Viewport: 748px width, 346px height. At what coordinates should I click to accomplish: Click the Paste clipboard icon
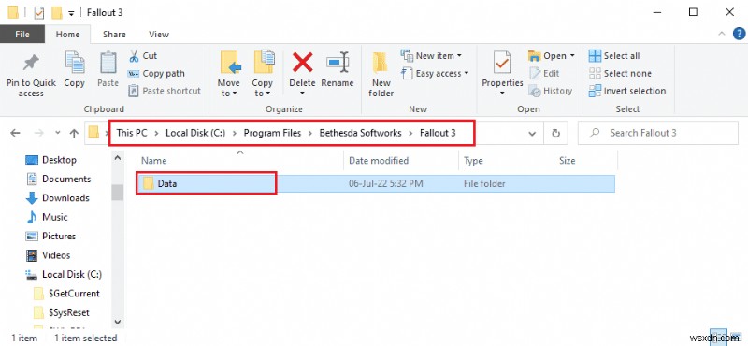coord(108,64)
